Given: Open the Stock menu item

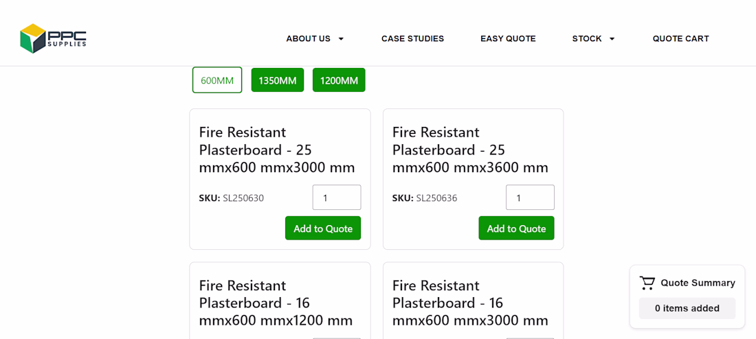Looking at the screenshot, I should [586, 39].
